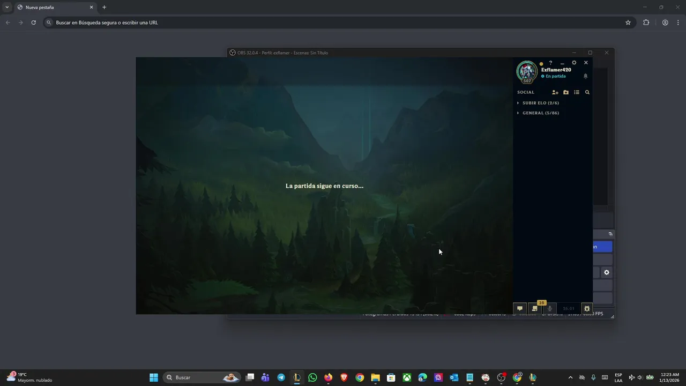Viewport: 686px width, 386px height.
Task: Open the Chrome three-dot menu
Action: pos(678,23)
